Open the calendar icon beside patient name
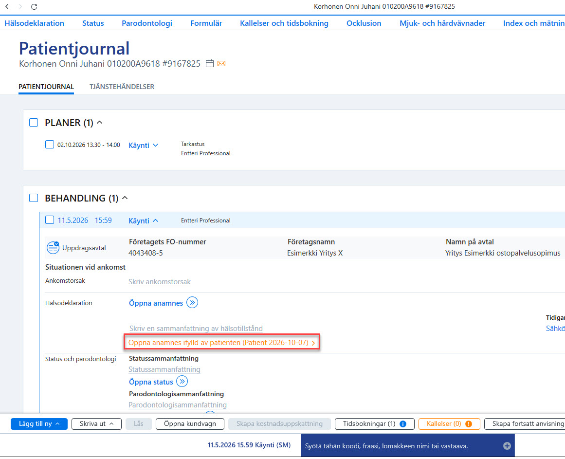The width and height of the screenshot is (565, 459). point(209,63)
